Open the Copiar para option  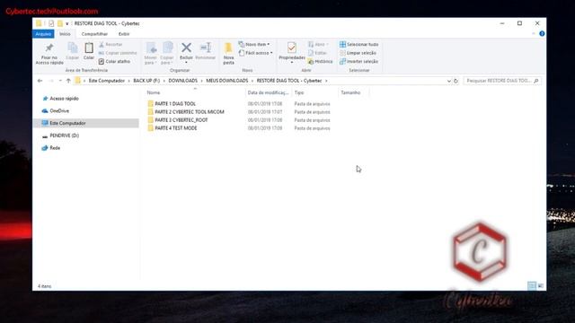click(167, 54)
